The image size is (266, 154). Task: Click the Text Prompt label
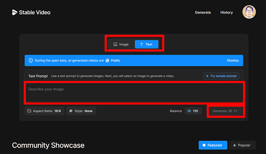[x=38, y=76]
